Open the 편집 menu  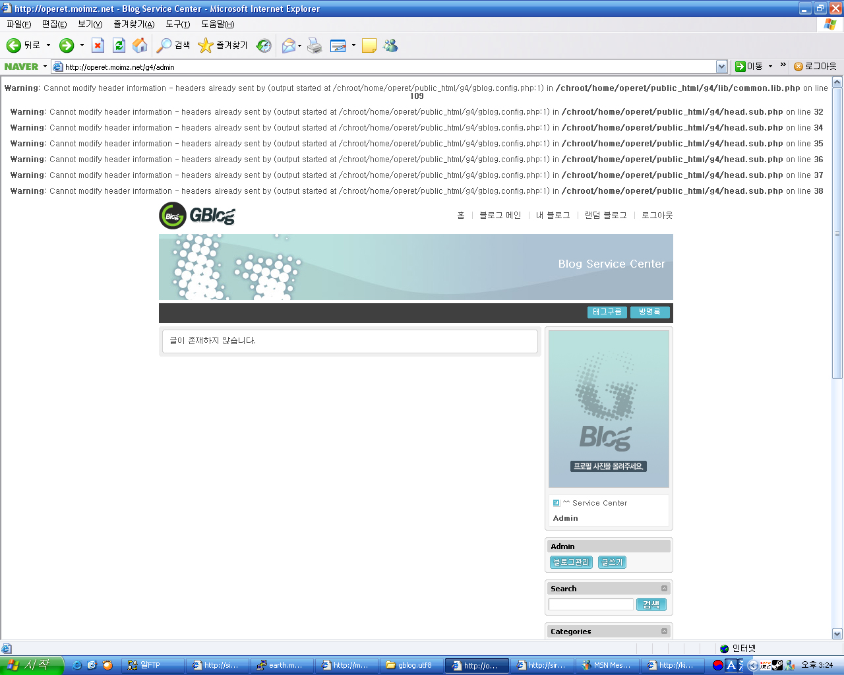tap(54, 24)
